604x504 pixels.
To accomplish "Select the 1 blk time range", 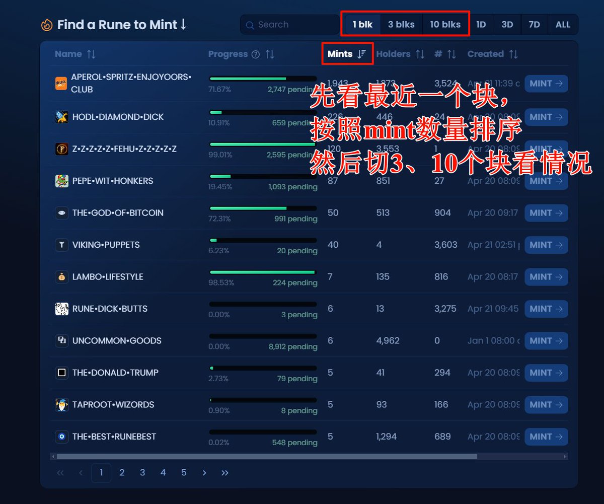I will tap(362, 24).
